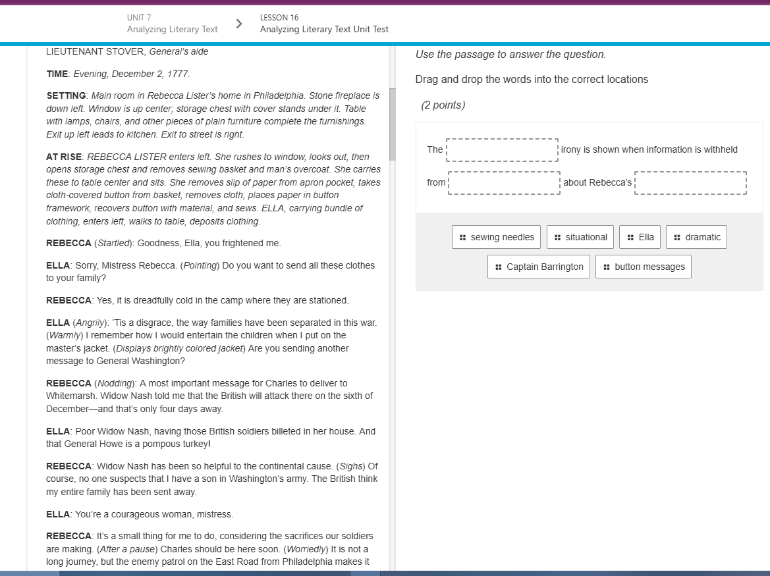Click the drag handle on Captain Barrington
770x576 pixels.
pyautogui.click(x=499, y=267)
